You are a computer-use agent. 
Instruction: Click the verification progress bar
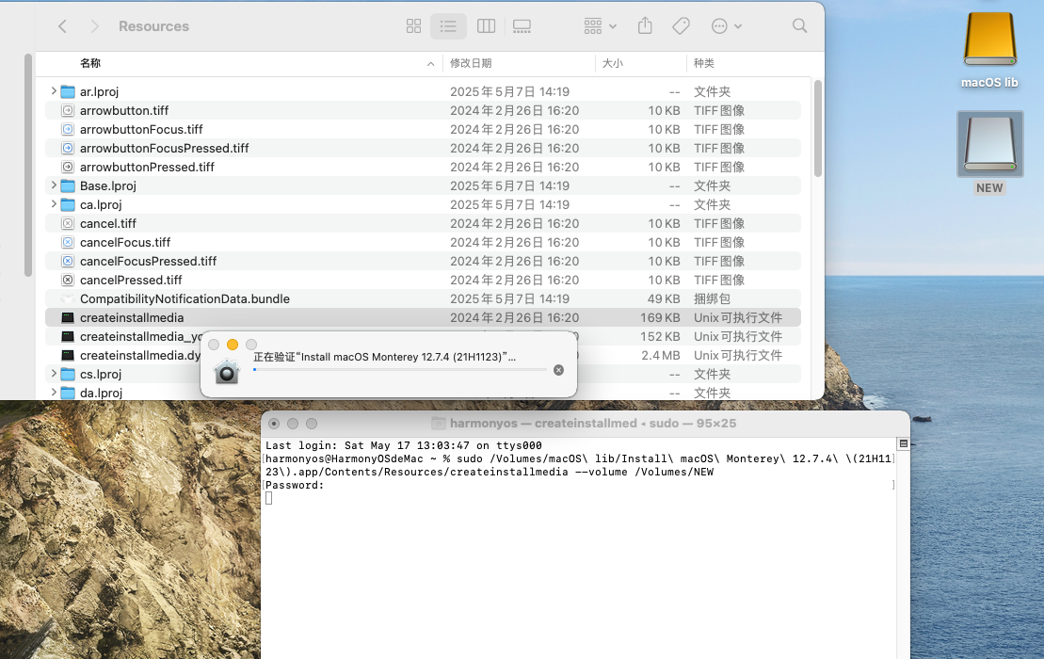pos(399,369)
